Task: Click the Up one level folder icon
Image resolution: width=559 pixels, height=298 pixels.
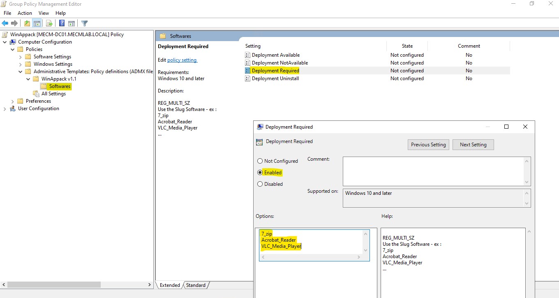Action: [x=27, y=23]
